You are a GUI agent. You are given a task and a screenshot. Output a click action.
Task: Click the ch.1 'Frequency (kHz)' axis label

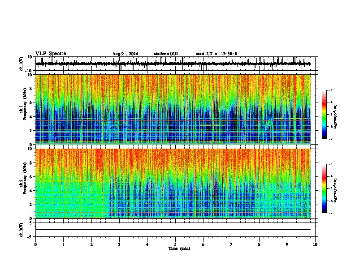pyautogui.click(x=25, y=104)
